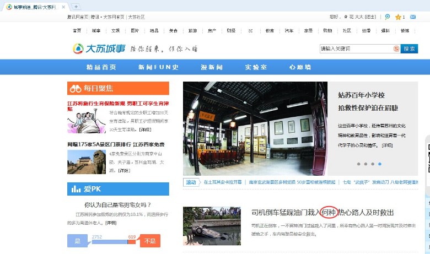Screen dimensions: 430x254
Task: Click the bar chart icon beside 爱PK
Action: [76, 189]
